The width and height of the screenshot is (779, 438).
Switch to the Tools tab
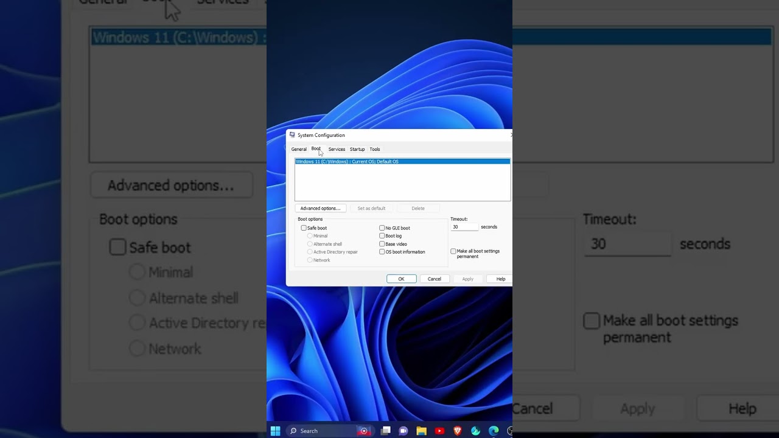(x=375, y=149)
